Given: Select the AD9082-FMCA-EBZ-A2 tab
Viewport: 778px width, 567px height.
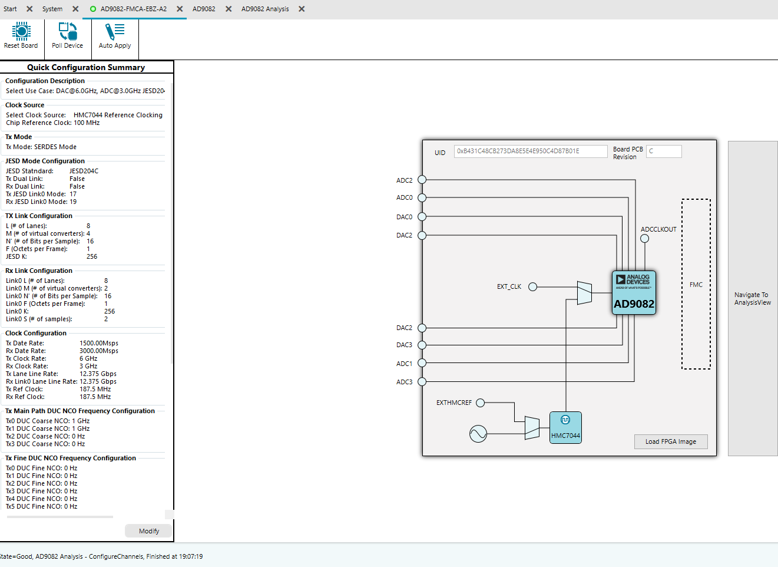Looking at the screenshot, I should (x=134, y=9).
